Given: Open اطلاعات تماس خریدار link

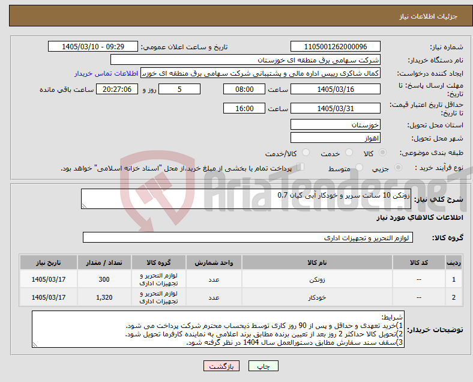Looking at the screenshot, I should [x=106, y=73].
